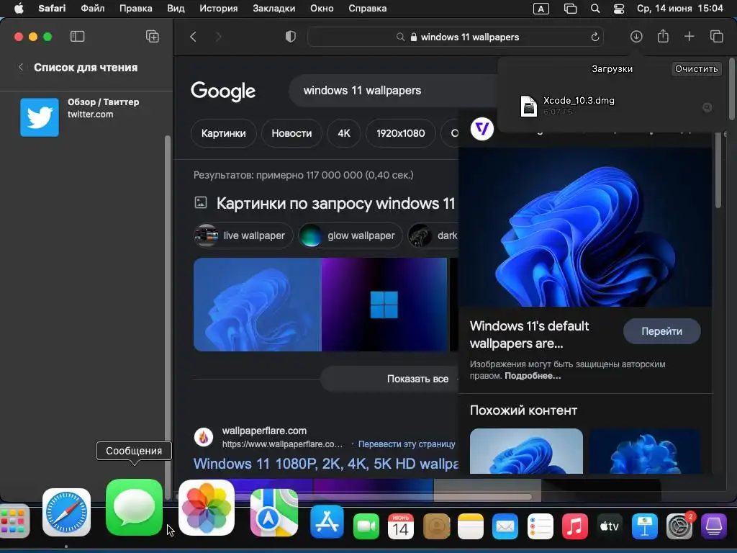The height and width of the screenshot is (553, 737).
Task: Click the Google search field
Action: pos(392,91)
